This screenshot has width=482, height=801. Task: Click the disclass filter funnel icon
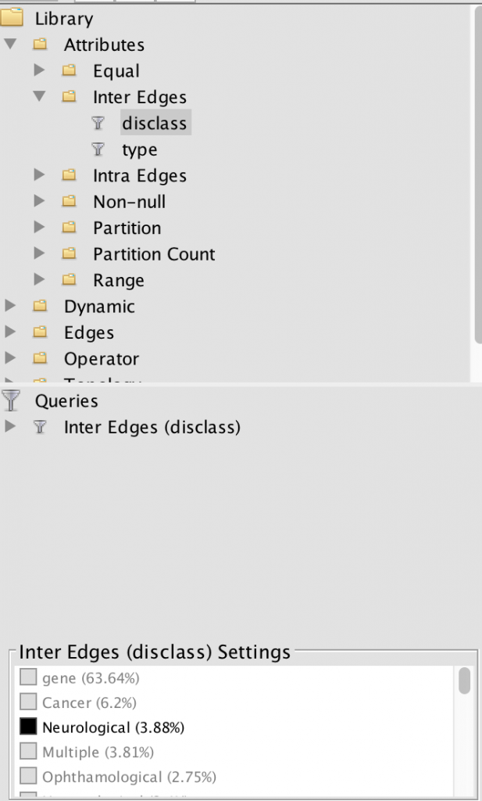click(98, 123)
